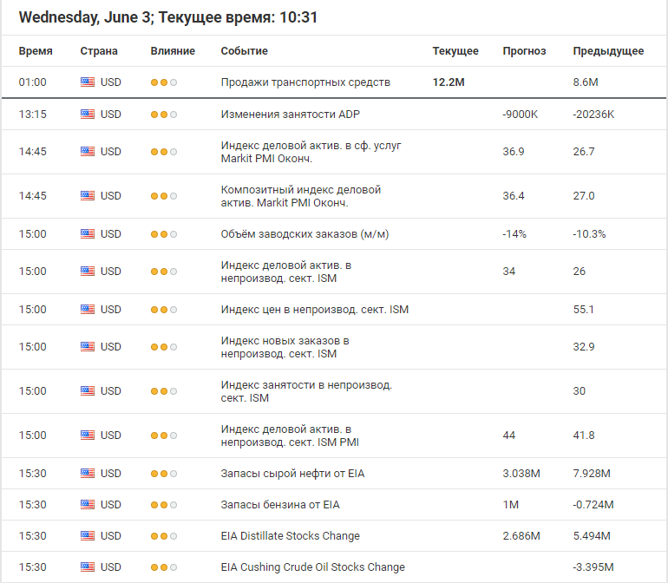Open the EIA Cushing Crude Oil Stocks Change event
Image resolution: width=668 pixels, height=583 pixels.
coord(312,567)
